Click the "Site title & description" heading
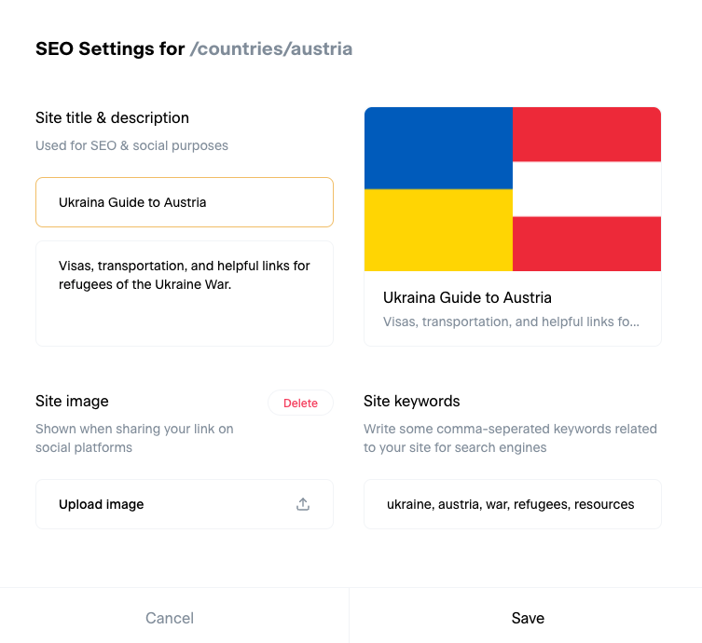Viewport: 702px width, 643px height. 112,117
